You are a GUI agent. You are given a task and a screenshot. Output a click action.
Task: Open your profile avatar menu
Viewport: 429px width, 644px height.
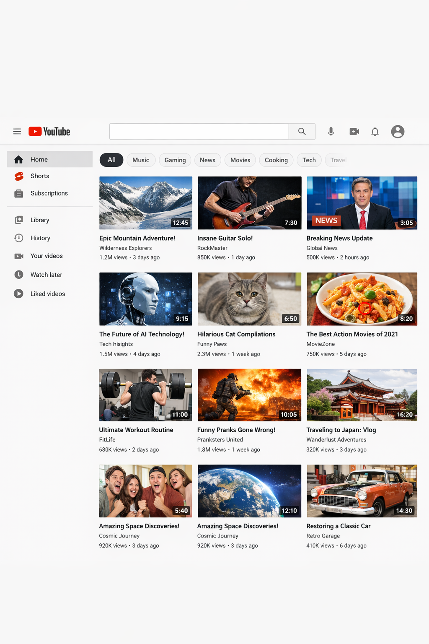point(397,131)
